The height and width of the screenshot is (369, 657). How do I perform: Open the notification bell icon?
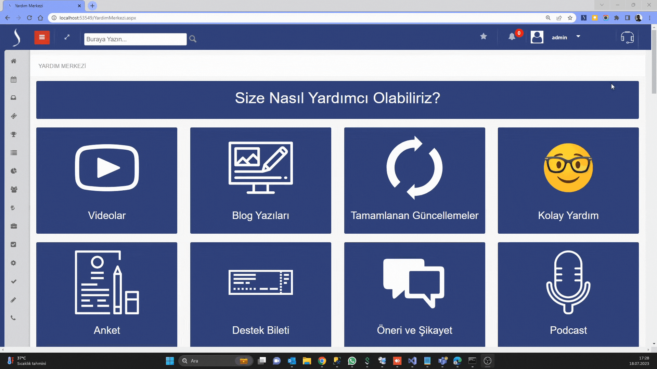pos(512,37)
